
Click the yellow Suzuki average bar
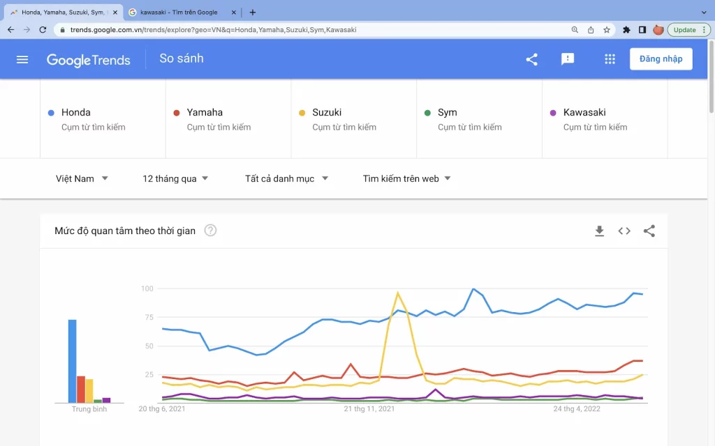click(x=89, y=391)
